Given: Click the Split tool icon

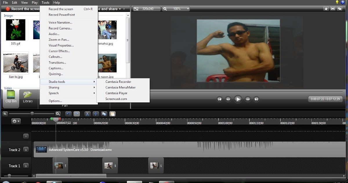Looking at the screenshot, I should tap(96, 114).
